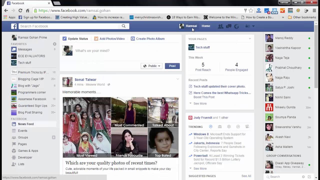Open the Most Viewed photo thumbnail
This screenshot has height=180, width=320.
coord(87,127)
